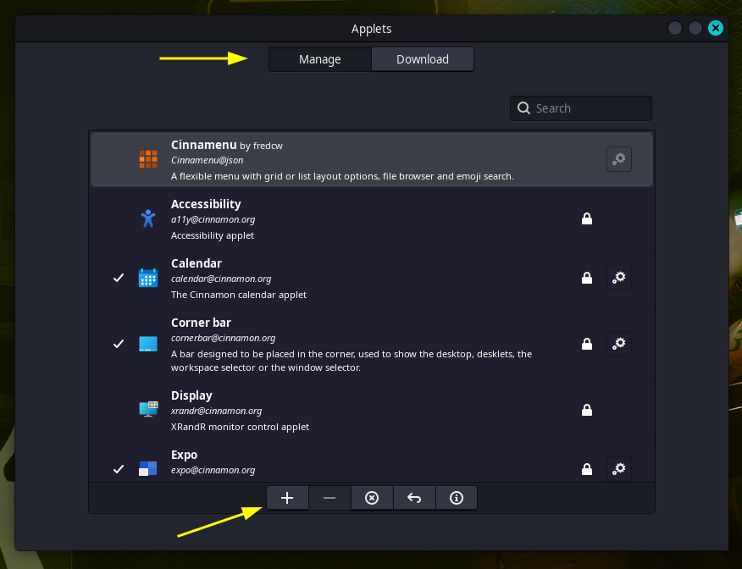Click the minus remove applet button
This screenshot has height=569, width=742.
[329, 498]
